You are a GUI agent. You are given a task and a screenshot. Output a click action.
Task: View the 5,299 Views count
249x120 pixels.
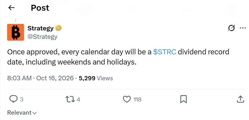click(x=96, y=78)
